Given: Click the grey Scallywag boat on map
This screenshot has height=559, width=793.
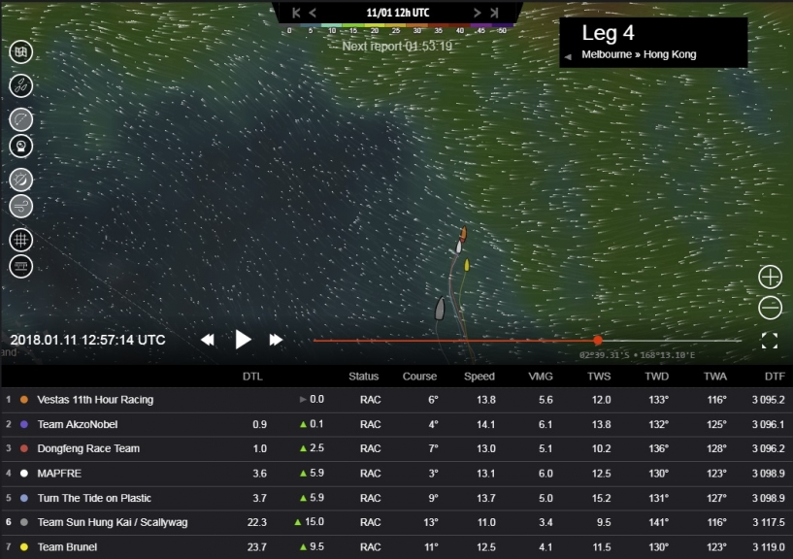Looking at the screenshot, I should pos(440,308).
